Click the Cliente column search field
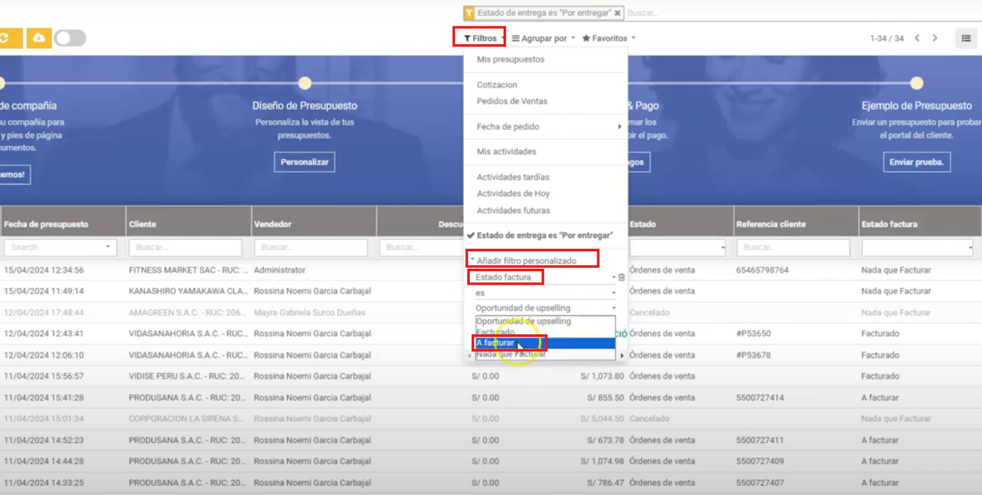 [x=185, y=248]
